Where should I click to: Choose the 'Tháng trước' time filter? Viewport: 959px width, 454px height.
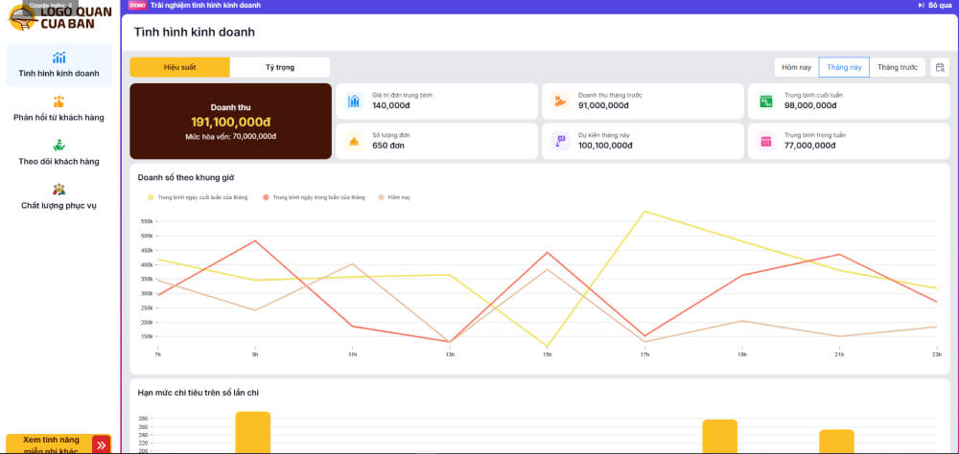tap(898, 67)
